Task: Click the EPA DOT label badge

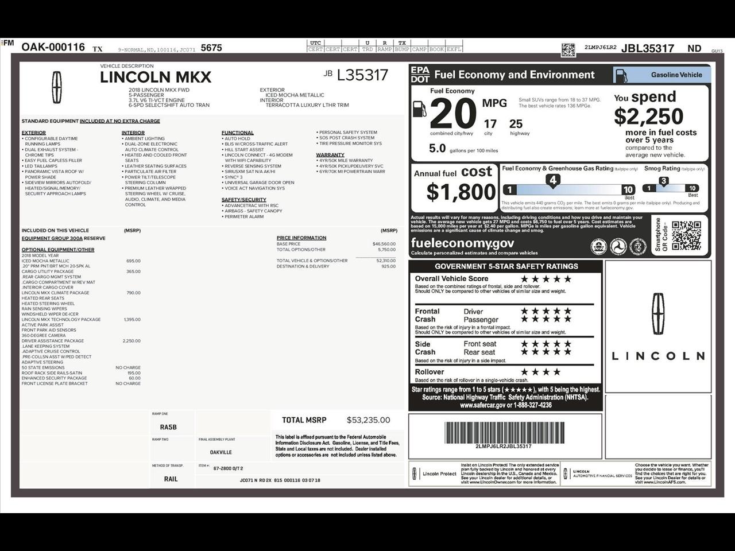Action: point(420,75)
